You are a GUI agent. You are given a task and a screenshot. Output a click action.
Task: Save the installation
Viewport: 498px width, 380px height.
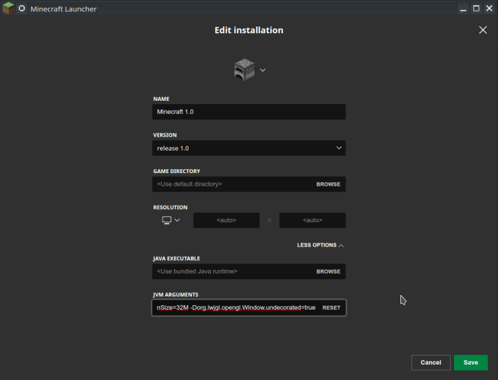click(x=471, y=363)
